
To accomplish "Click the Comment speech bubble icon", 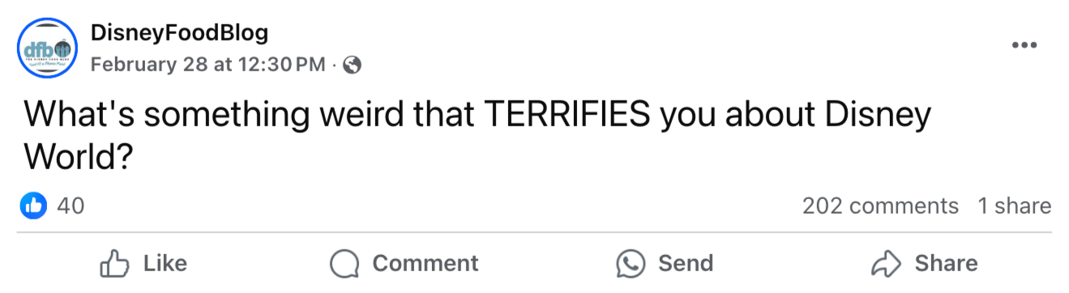I will pyautogui.click(x=345, y=264).
